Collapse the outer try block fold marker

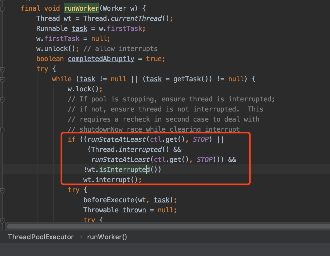tap(2, 69)
